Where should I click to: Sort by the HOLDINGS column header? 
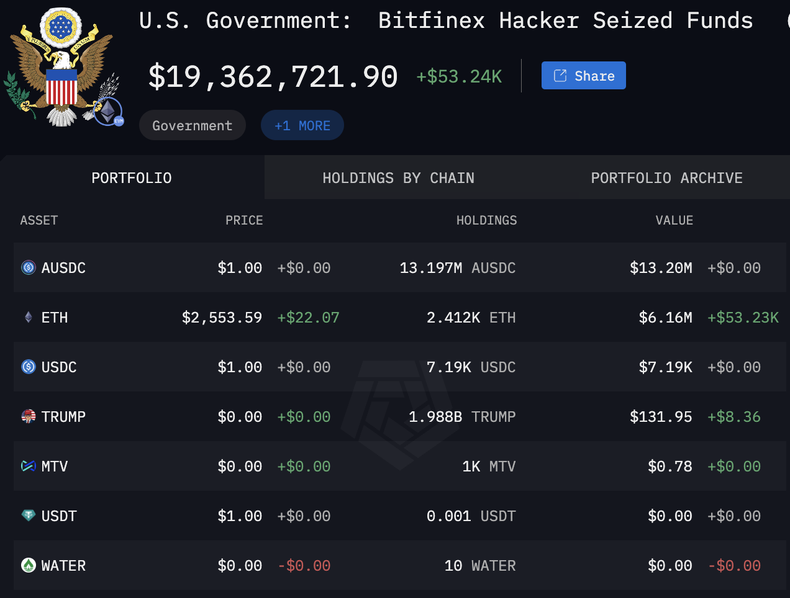486,220
